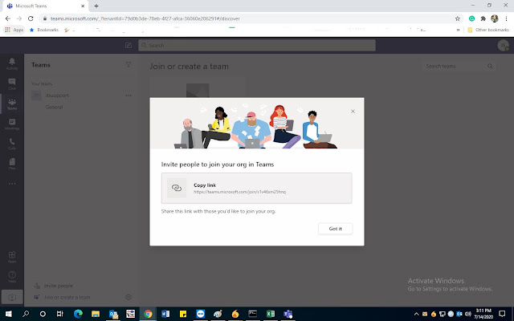Image resolution: width=514 pixels, height=321 pixels.
Task: Open TeamViewer from the taskbar
Action: 200,314
